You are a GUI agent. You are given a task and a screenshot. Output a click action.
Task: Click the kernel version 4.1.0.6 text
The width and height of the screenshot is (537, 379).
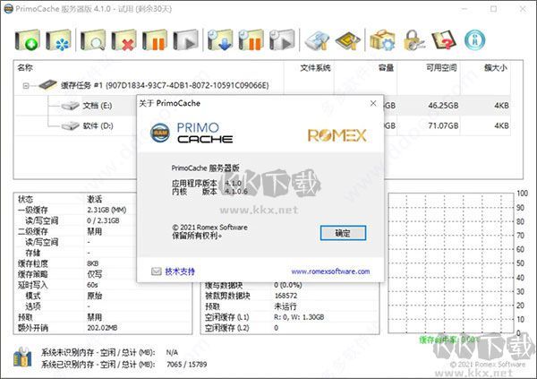pyautogui.click(x=236, y=192)
